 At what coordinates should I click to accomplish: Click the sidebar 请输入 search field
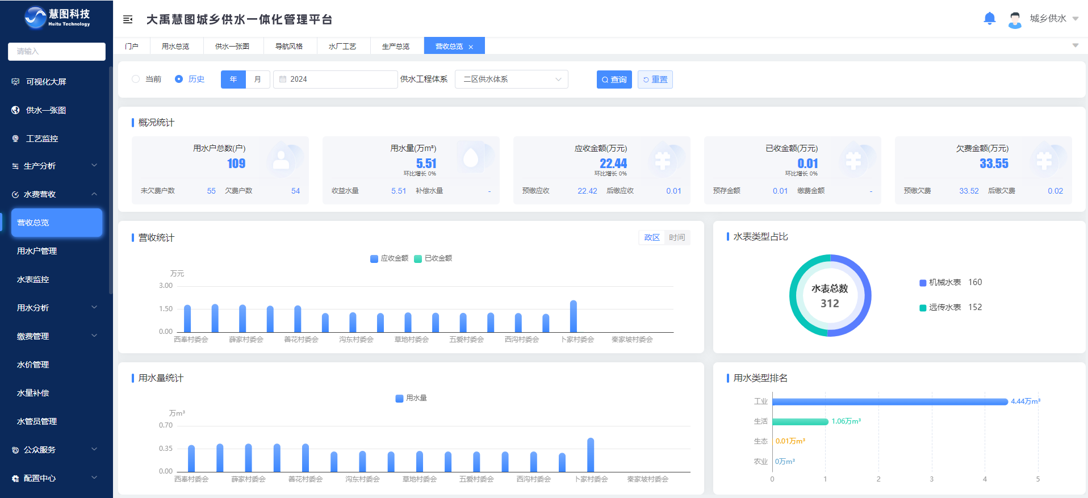[x=57, y=51]
